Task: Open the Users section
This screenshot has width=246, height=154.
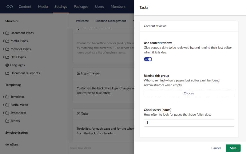Action: (x=99, y=6)
